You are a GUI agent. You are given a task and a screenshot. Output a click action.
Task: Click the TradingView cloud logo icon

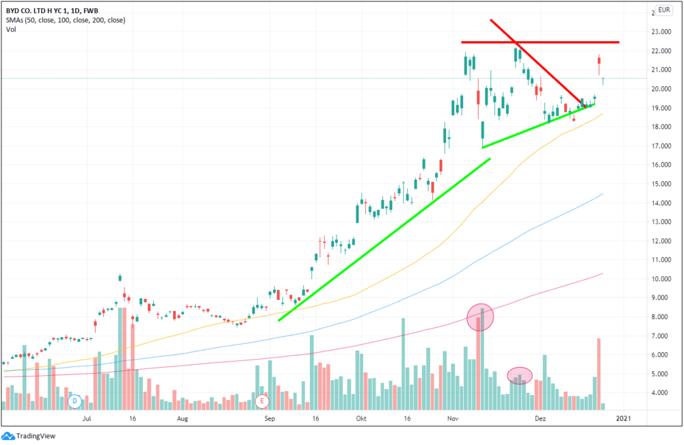8,436
